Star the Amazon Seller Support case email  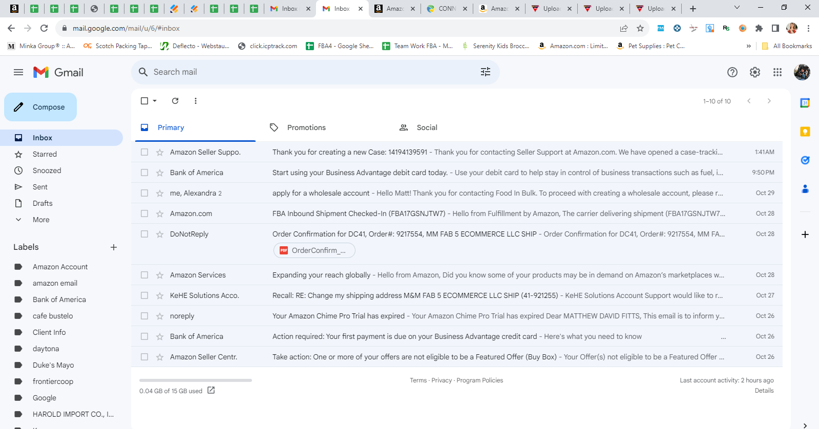160,152
